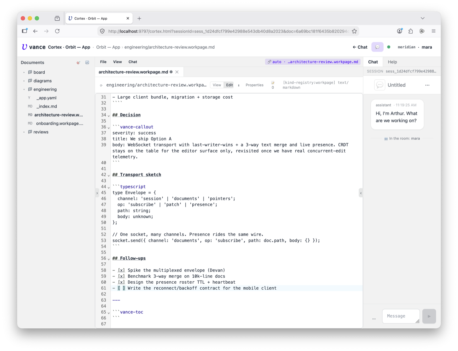Switch editor to View mode
The width and height of the screenshot is (458, 351).
point(217,85)
